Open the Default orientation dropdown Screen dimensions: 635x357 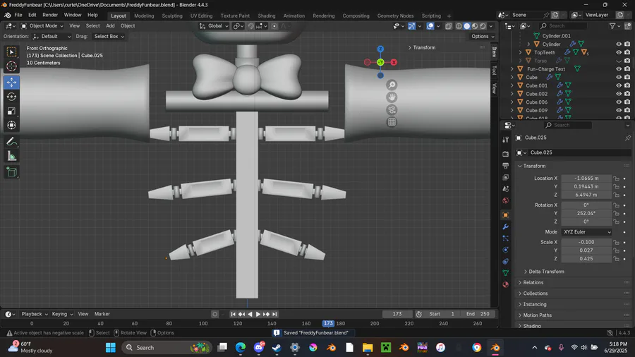click(x=52, y=37)
